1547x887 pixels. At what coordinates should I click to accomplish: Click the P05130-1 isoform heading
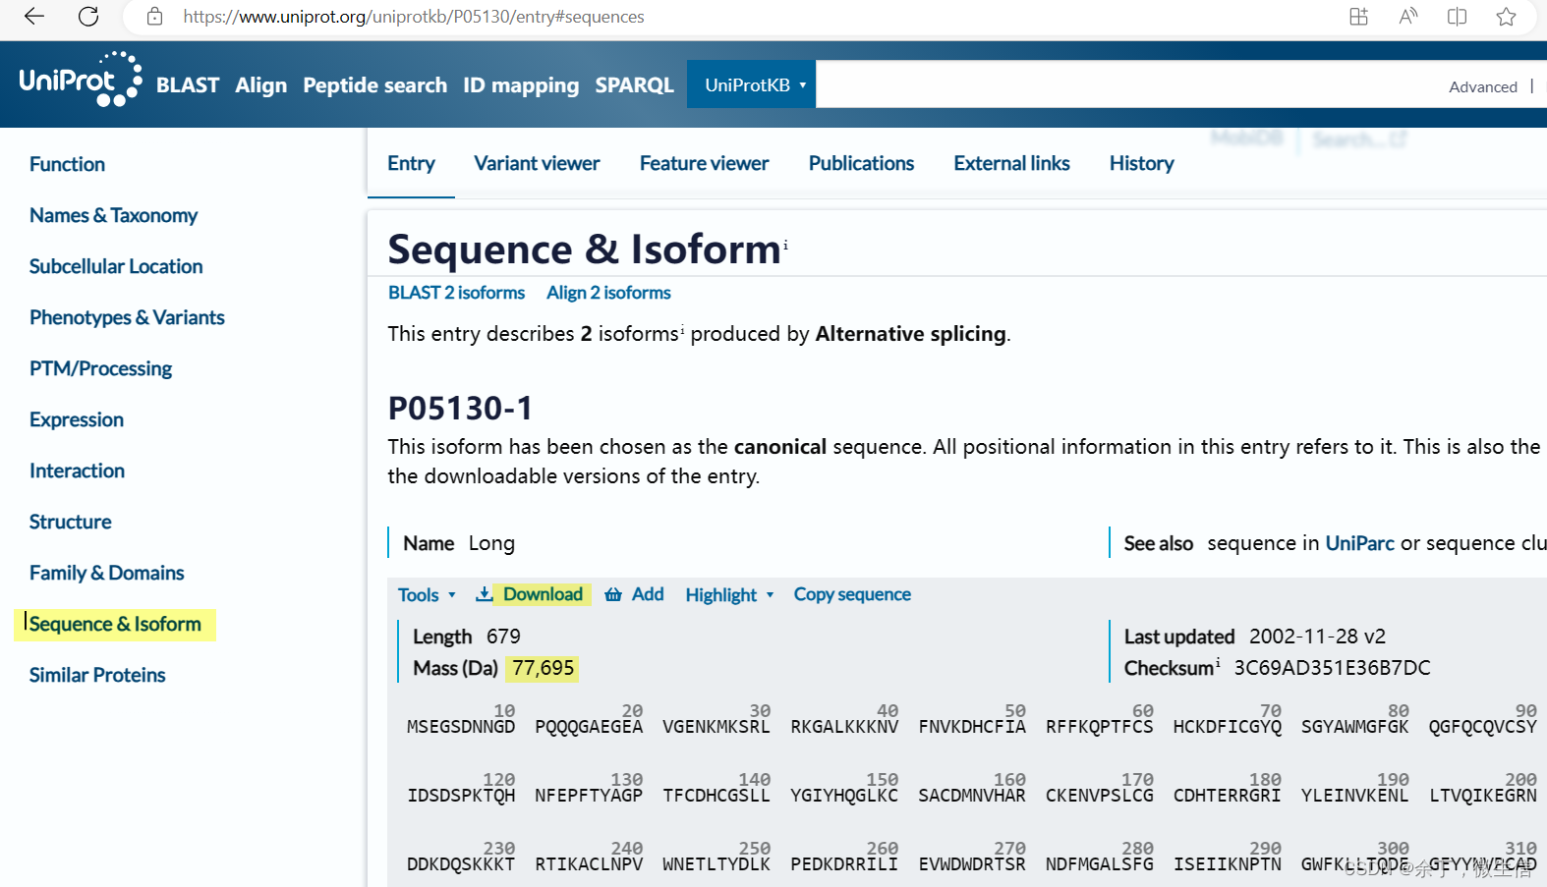coord(460,408)
